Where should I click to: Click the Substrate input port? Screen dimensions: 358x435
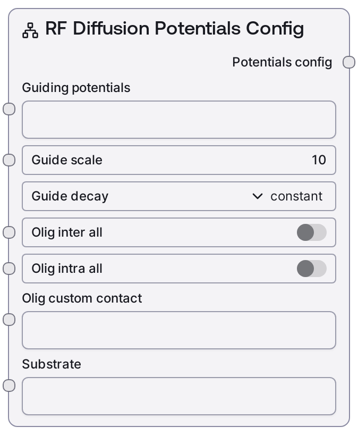[x=9, y=386]
